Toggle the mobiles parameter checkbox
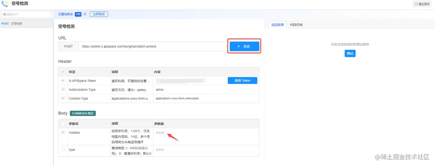 [63, 132]
